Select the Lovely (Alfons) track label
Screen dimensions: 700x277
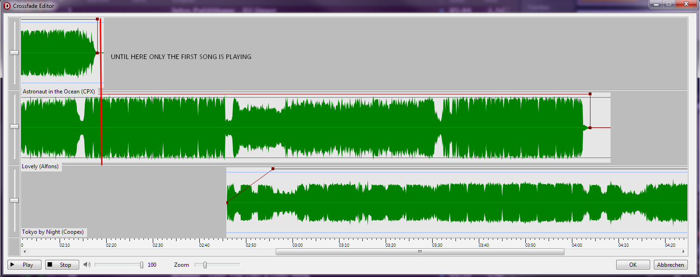pyautogui.click(x=40, y=166)
